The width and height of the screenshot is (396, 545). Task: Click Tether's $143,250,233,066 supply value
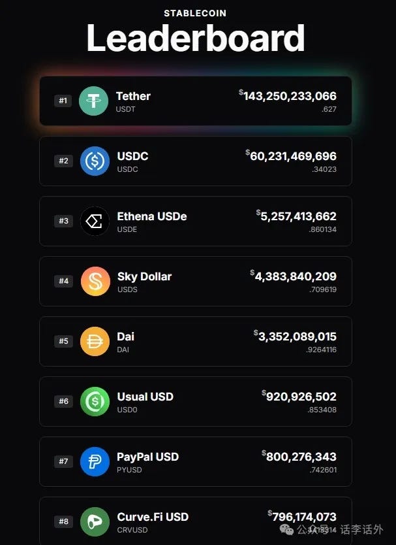[x=290, y=96]
